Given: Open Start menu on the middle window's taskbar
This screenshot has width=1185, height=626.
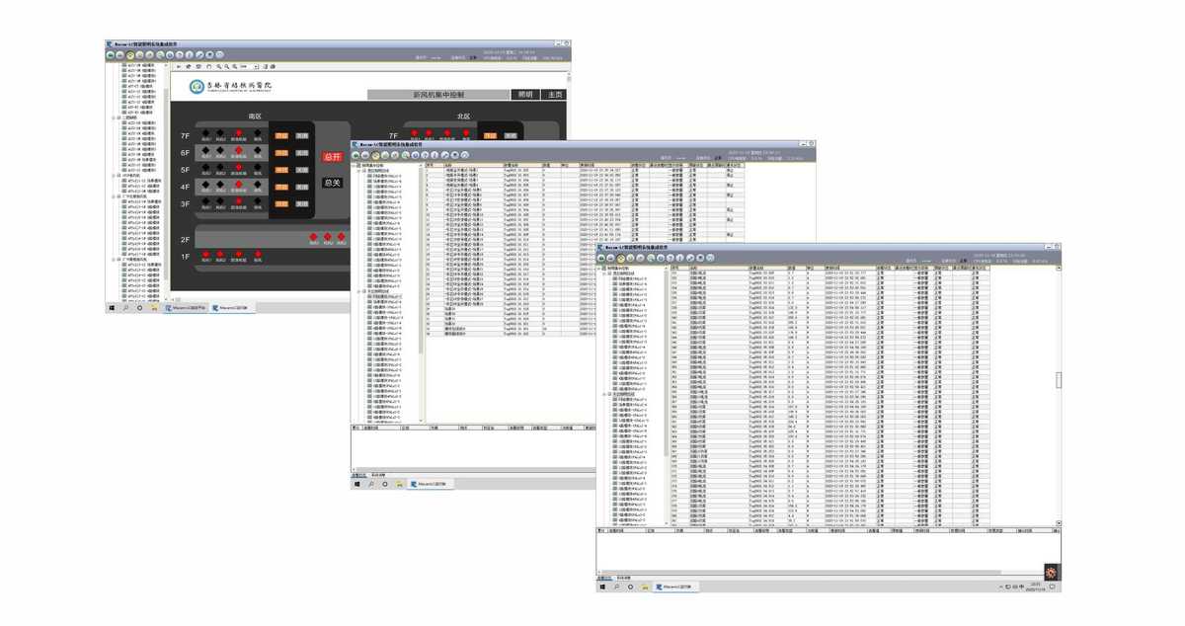Looking at the screenshot, I should (357, 485).
